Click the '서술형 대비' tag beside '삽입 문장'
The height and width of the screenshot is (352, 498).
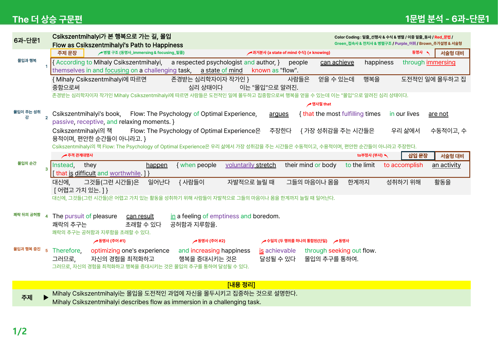point(452,156)
